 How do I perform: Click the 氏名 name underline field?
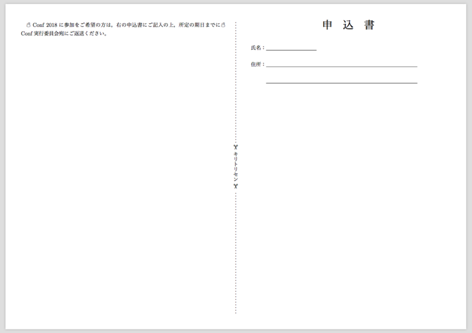291,50
